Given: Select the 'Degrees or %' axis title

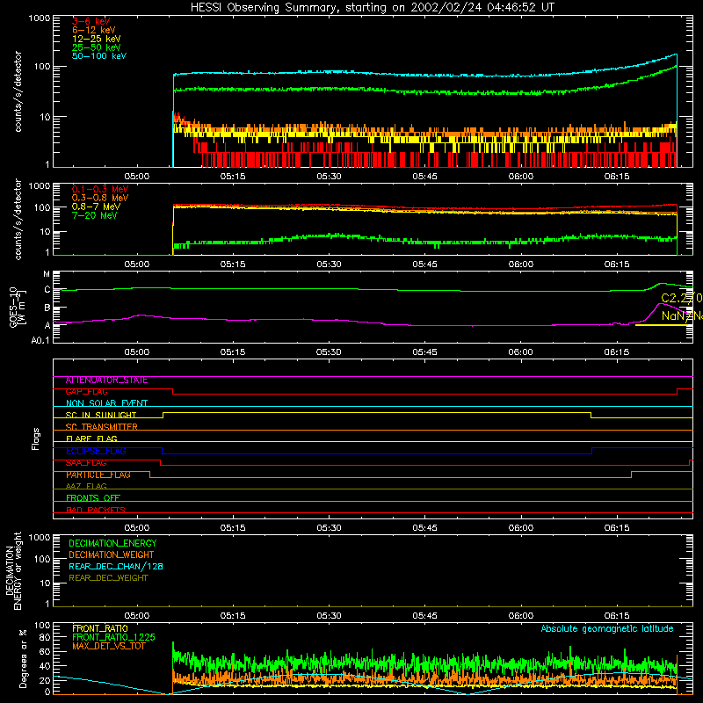Looking at the screenshot, I should pos(23,658).
